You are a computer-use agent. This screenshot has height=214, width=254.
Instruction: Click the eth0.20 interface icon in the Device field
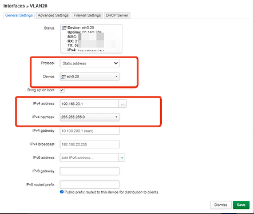(64, 76)
